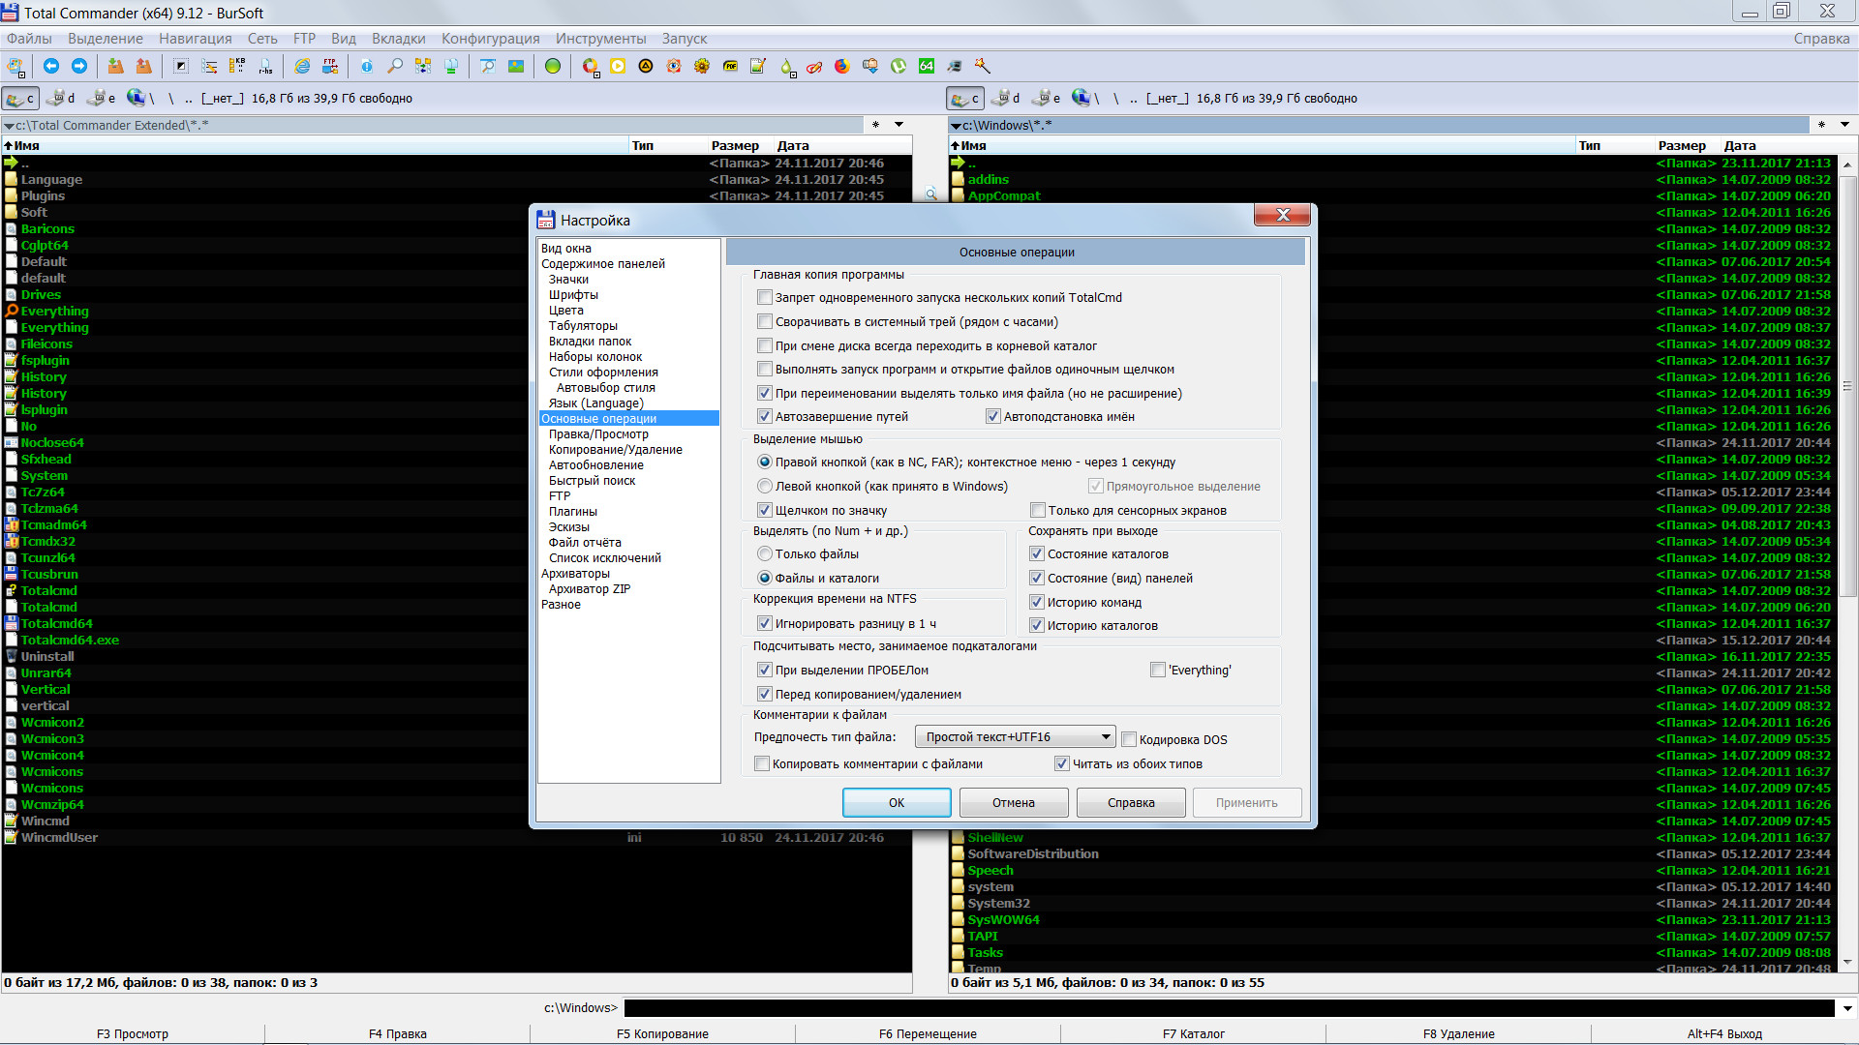Select 'Файлы и каталоги' selection radio button

coord(765,577)
